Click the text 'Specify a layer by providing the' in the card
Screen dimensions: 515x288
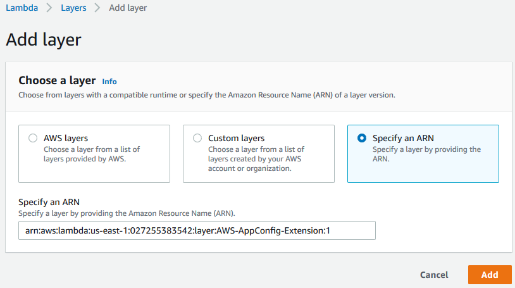[x=426, y=149]
